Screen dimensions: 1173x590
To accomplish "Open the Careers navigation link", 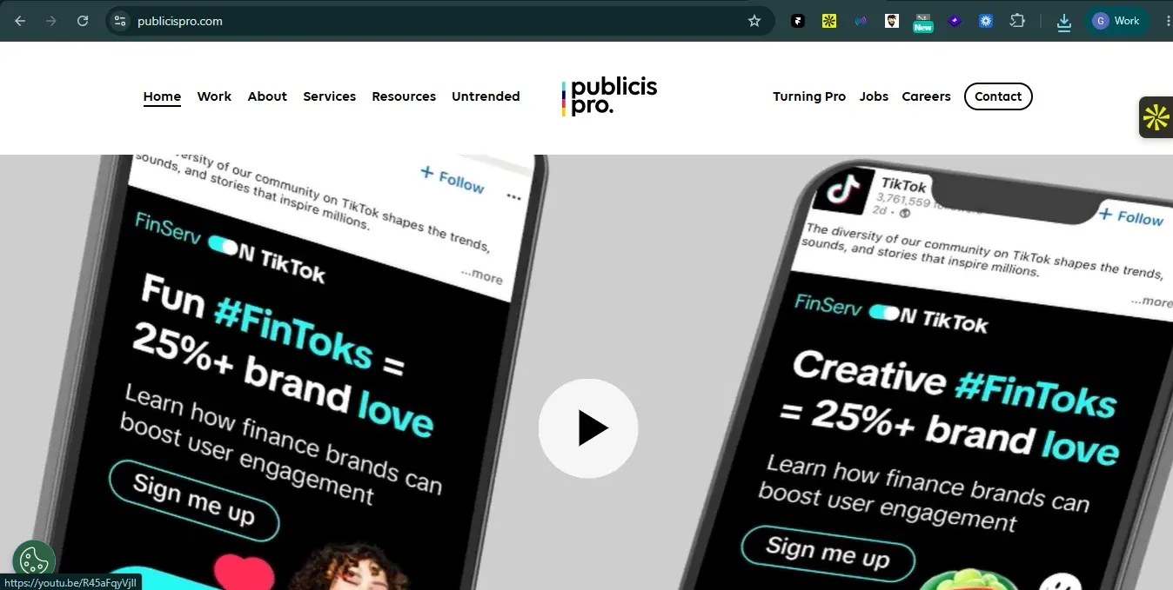I will 926,96.
